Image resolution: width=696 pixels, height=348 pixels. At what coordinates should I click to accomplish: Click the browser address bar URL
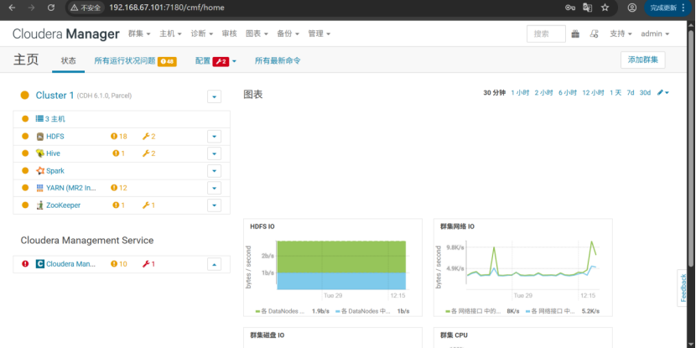click(167, 8)
